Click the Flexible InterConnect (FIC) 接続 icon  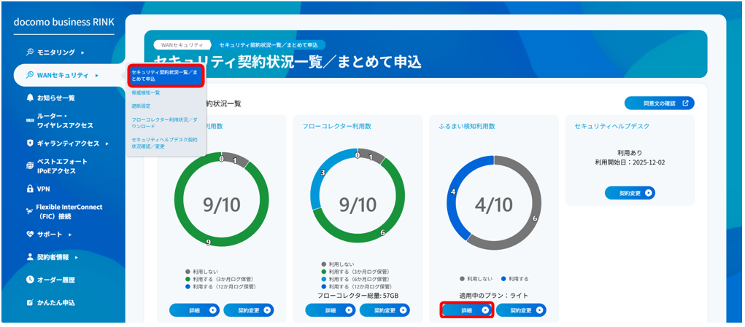point(30,211)
